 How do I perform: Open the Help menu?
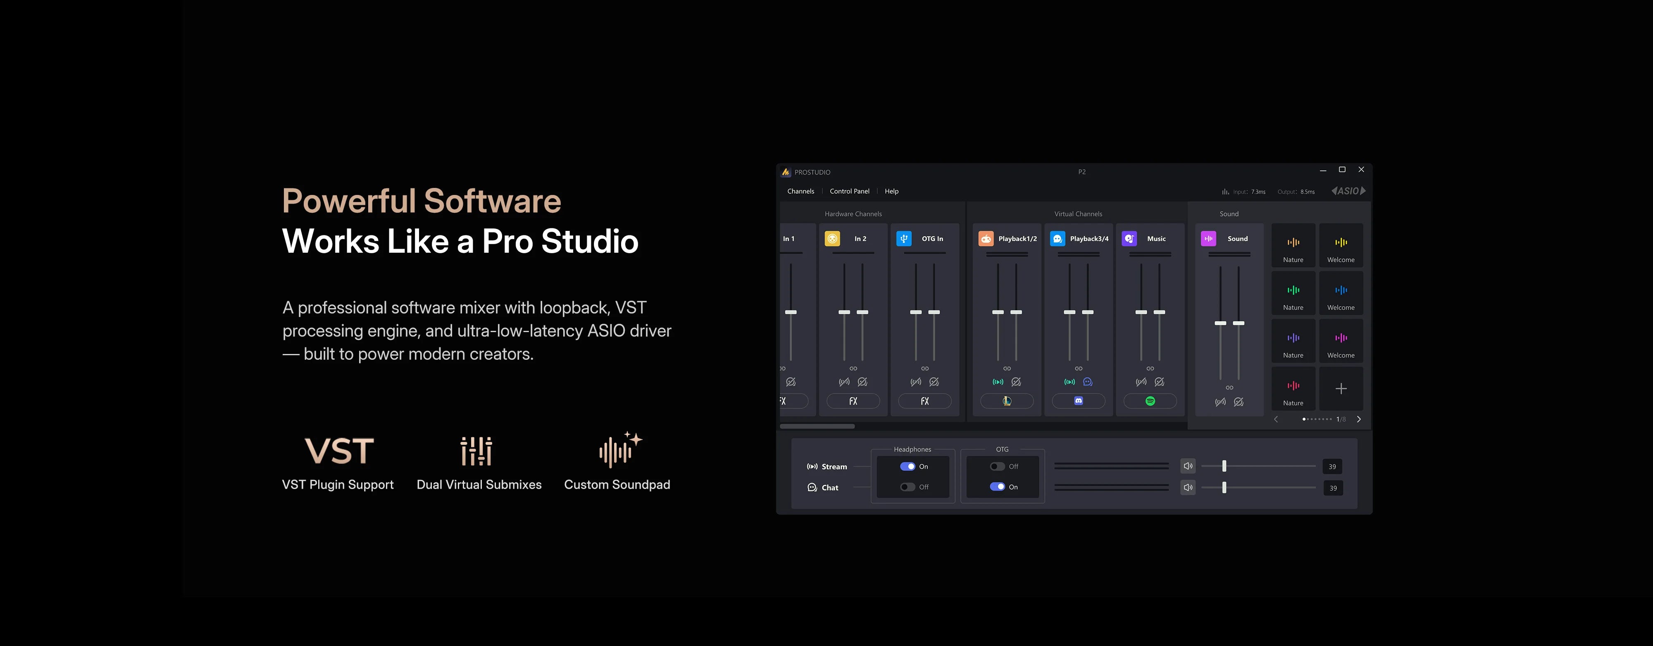tap(891, 191)
